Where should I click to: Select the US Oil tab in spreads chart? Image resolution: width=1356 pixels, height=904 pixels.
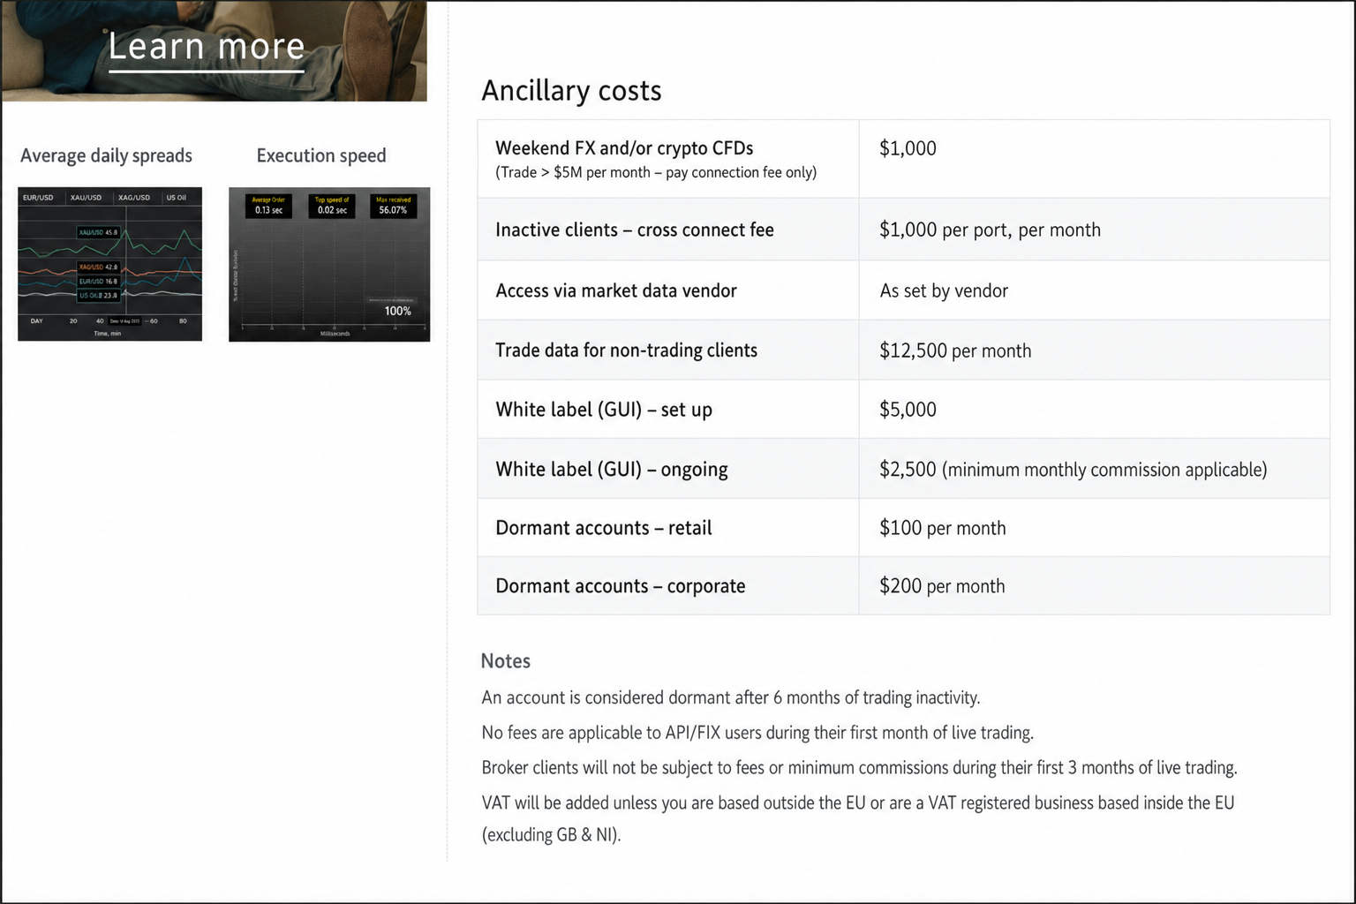coord(177,198)
